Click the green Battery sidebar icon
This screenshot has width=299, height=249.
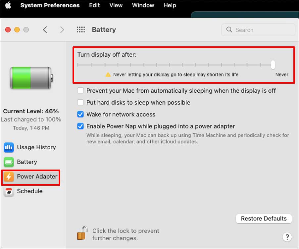[9, 162]
